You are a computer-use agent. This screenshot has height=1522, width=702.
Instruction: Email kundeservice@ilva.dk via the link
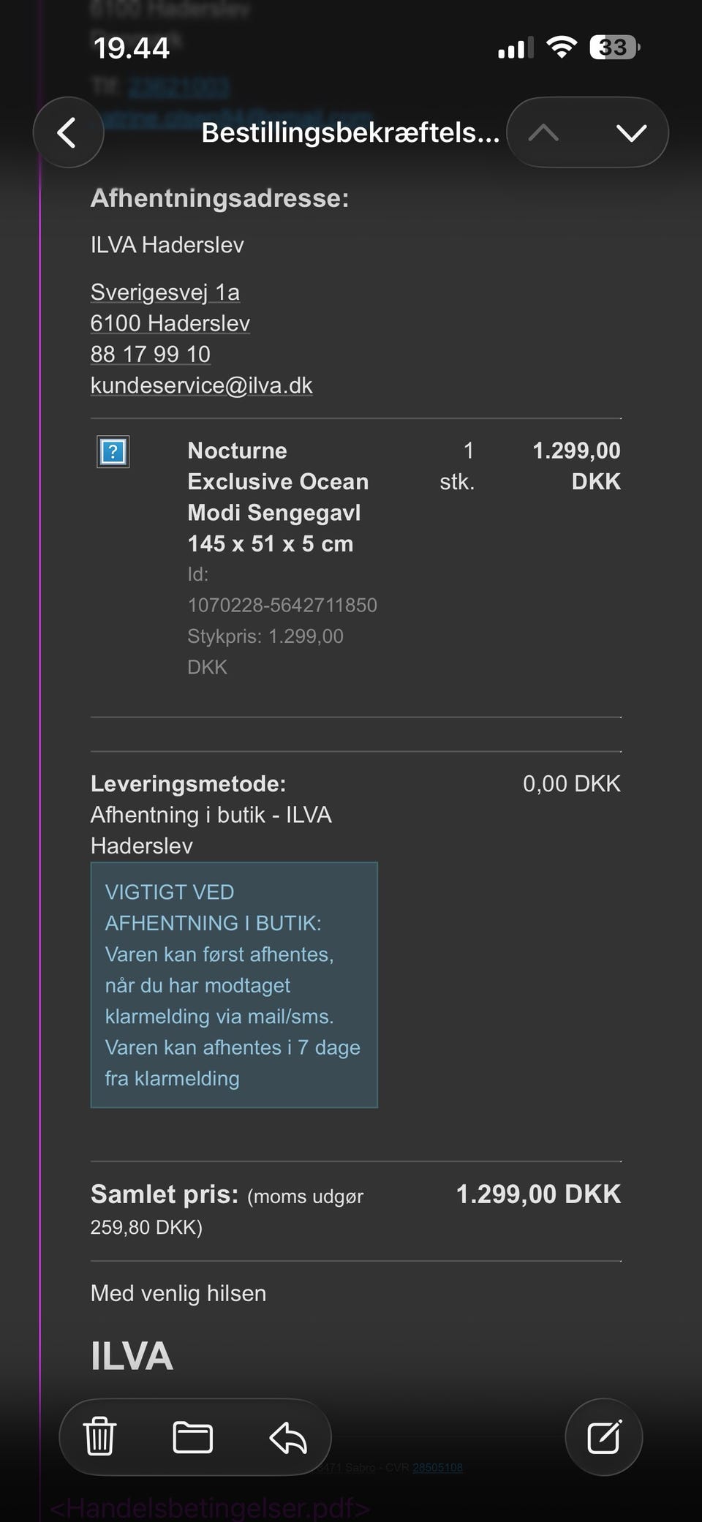pos(202,385)
